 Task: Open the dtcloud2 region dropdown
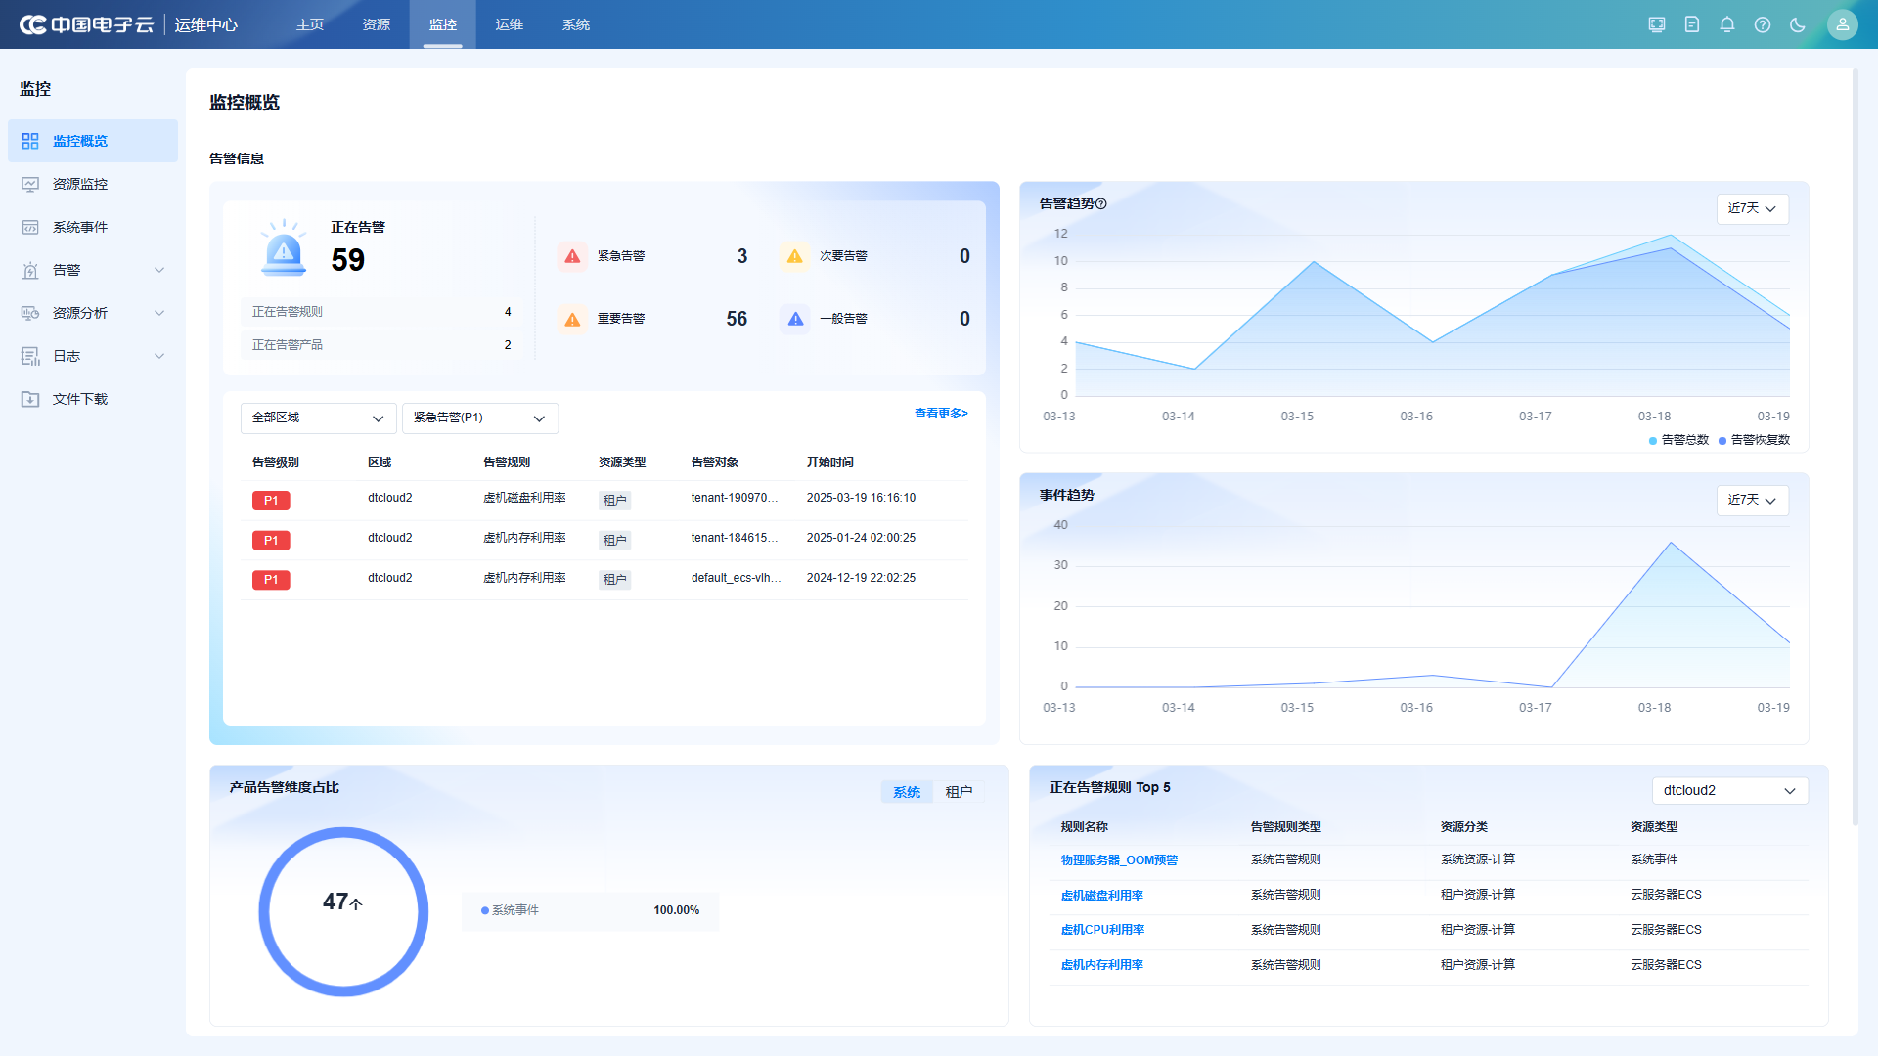pyautogui.click(x=1729, y=790)
